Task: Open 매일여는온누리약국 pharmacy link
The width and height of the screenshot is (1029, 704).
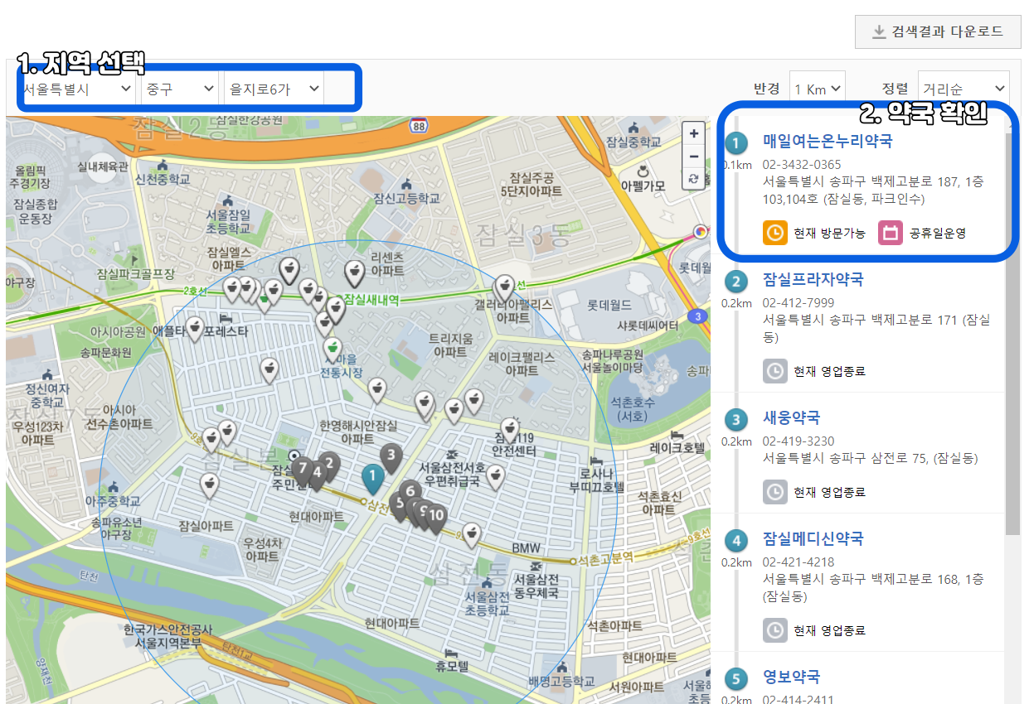Action: [x=828, y=141]
